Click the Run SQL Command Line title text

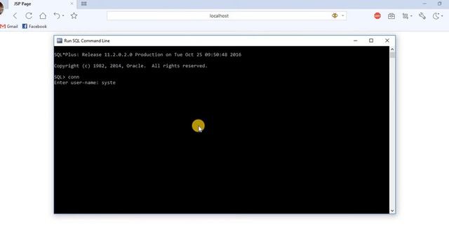click(x=87, y=41)
